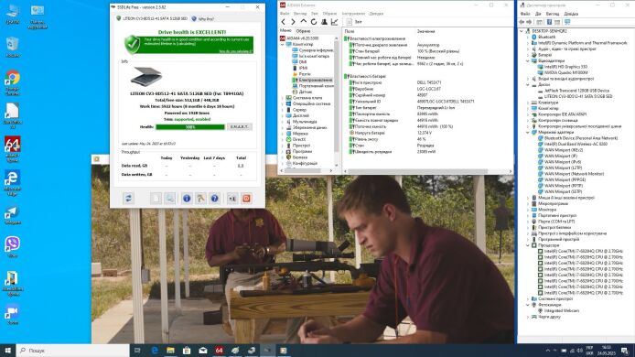Open the Telegram desktop icon
This screenshot has width=635, height=357.
[x=13, y=215]
